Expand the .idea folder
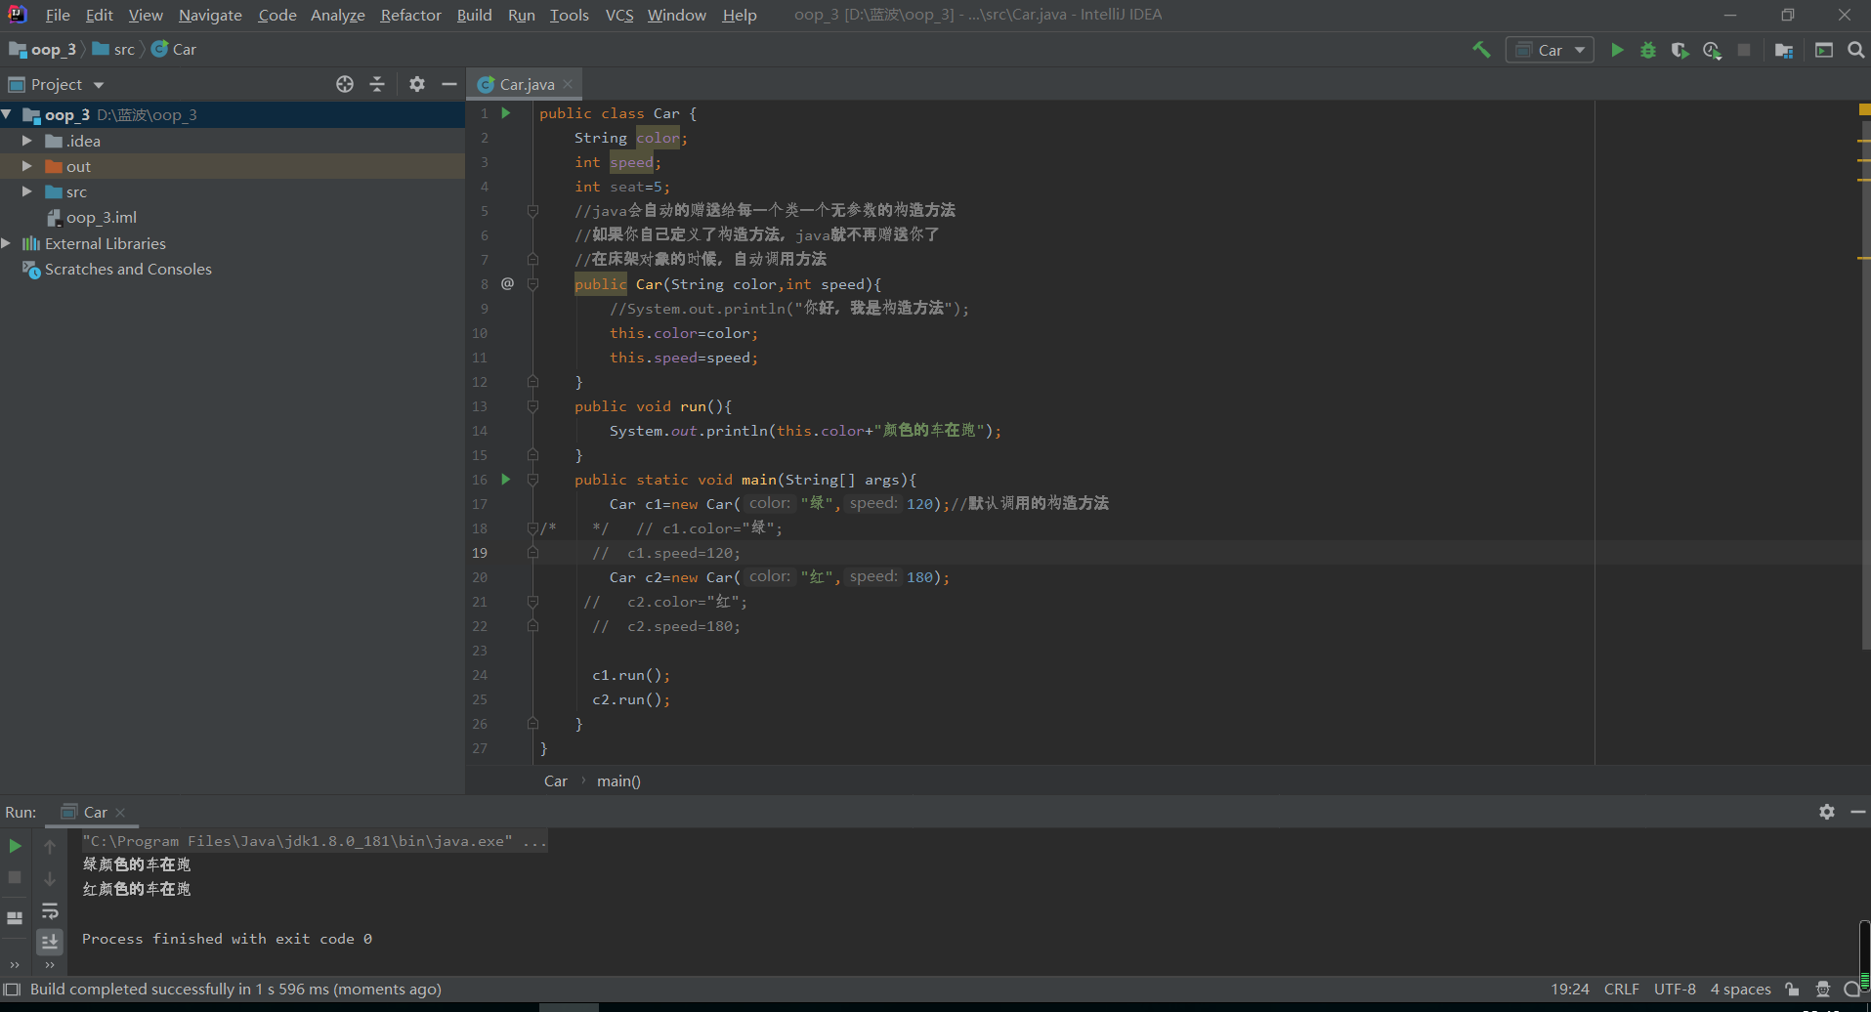This screenshot has width=1871, height=1012. (27, 141)
